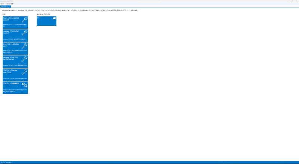
Task: Close the configuration designer window
Action: tap(297, 1)
